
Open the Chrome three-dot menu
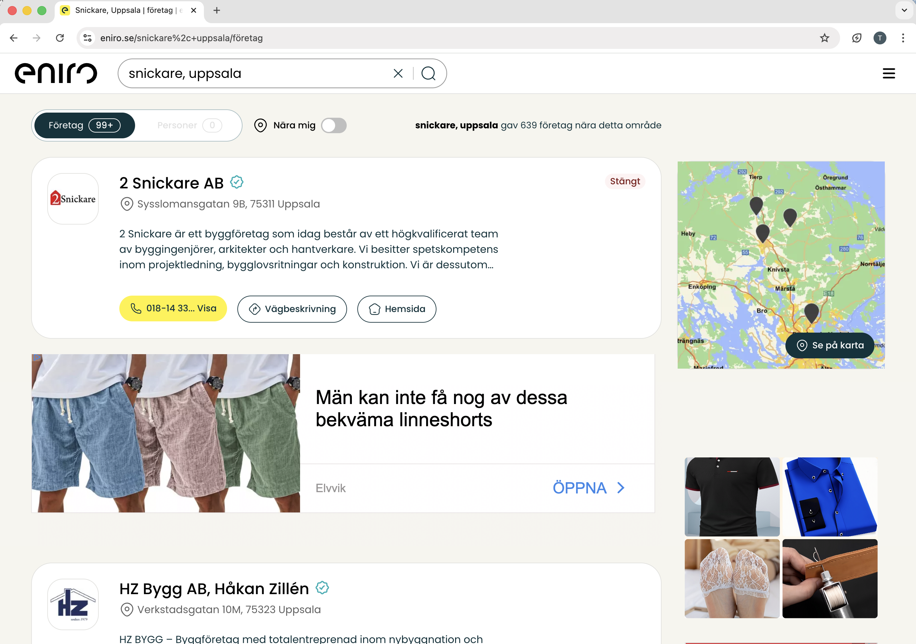(903, 38)
